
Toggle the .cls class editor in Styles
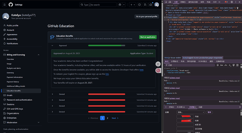(x=226, y=65)
